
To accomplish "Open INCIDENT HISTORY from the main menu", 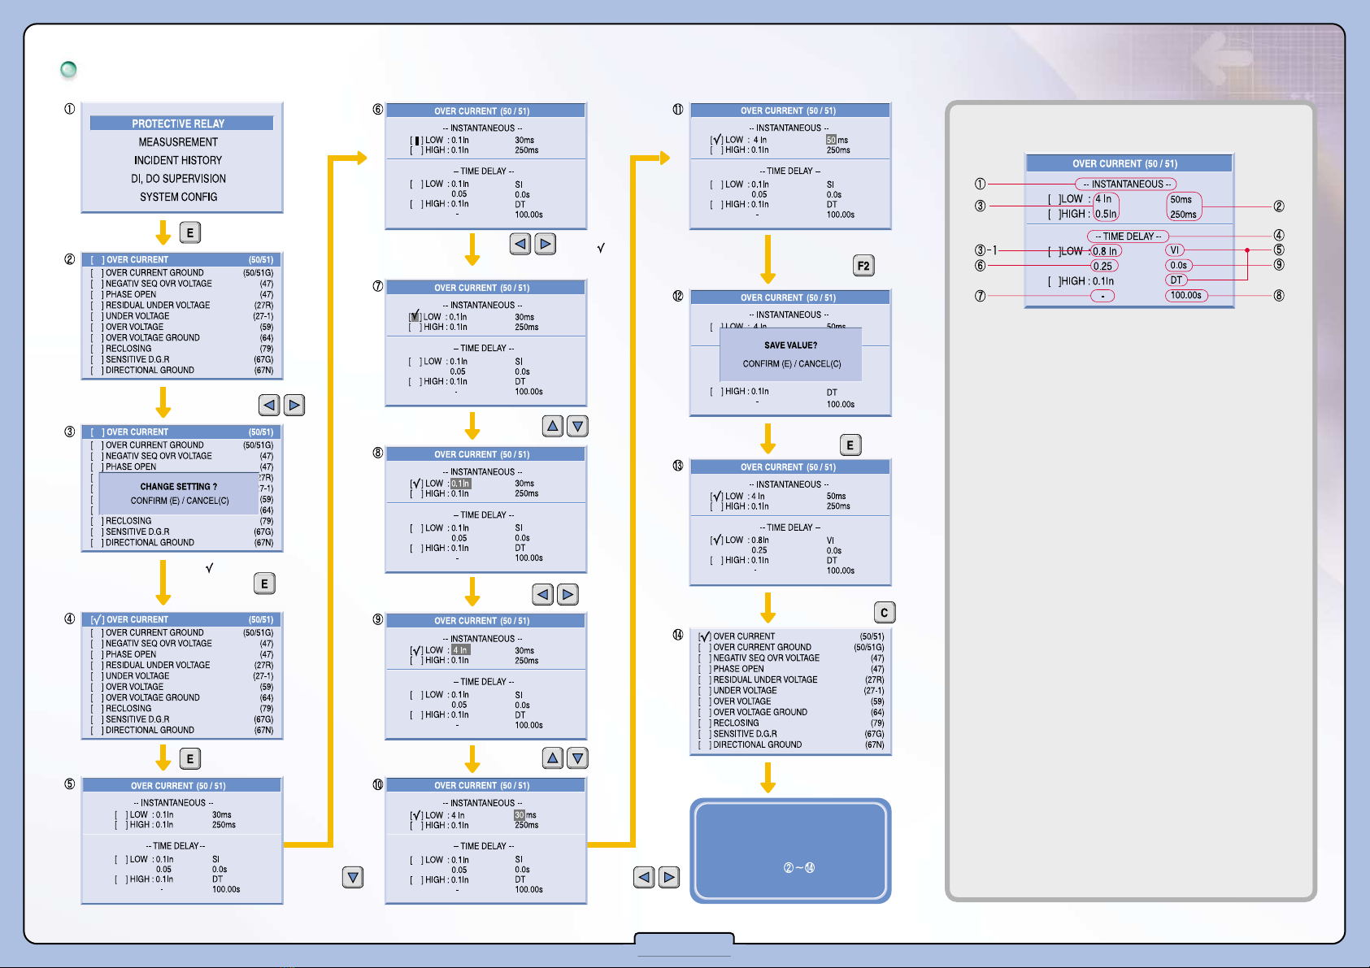I will coord(178,160).
